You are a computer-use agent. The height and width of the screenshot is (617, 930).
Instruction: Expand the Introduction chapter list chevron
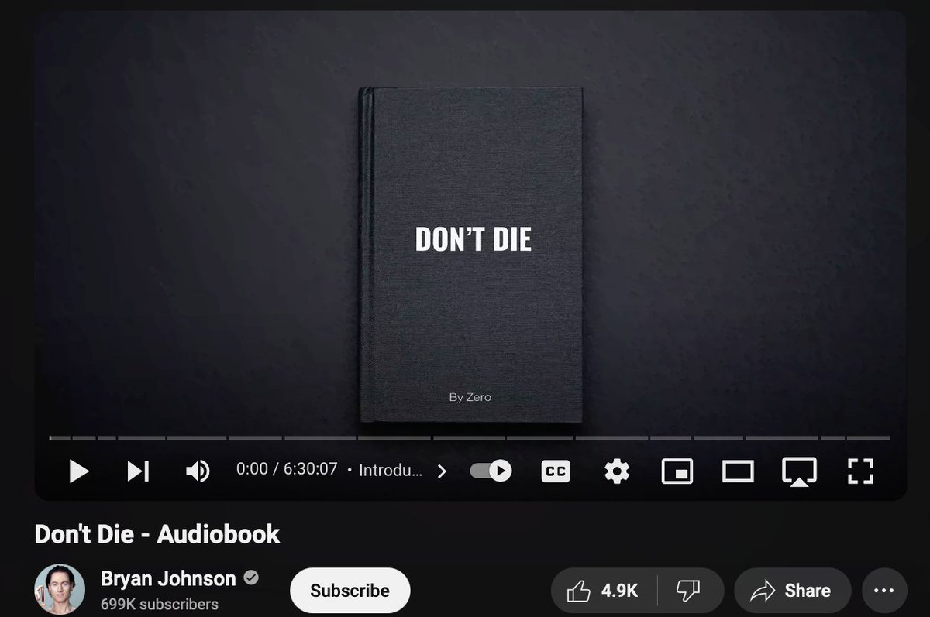coord(442,471)
